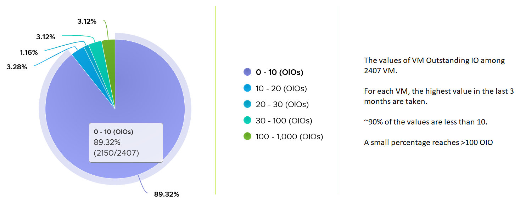Click the green pie slice
The width and height of the screenshot is (520, 215).
click(110, 53)
